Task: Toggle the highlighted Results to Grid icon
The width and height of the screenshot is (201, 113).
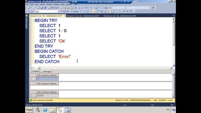Action: 109,11
